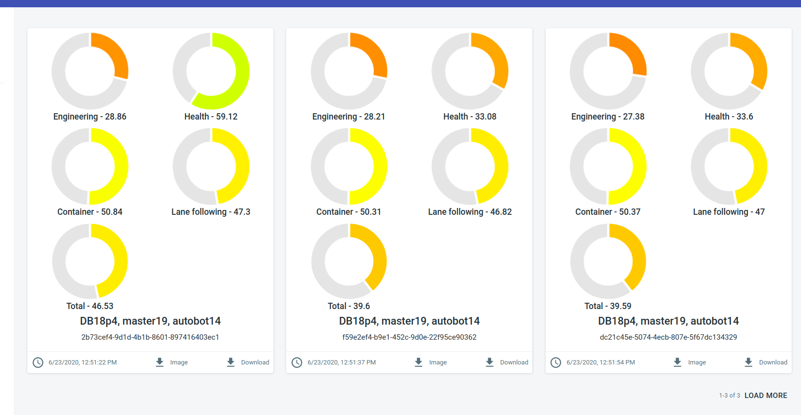
Task: Click the clock icon next to 12:51:22 PM
Action: coord(38,363)
